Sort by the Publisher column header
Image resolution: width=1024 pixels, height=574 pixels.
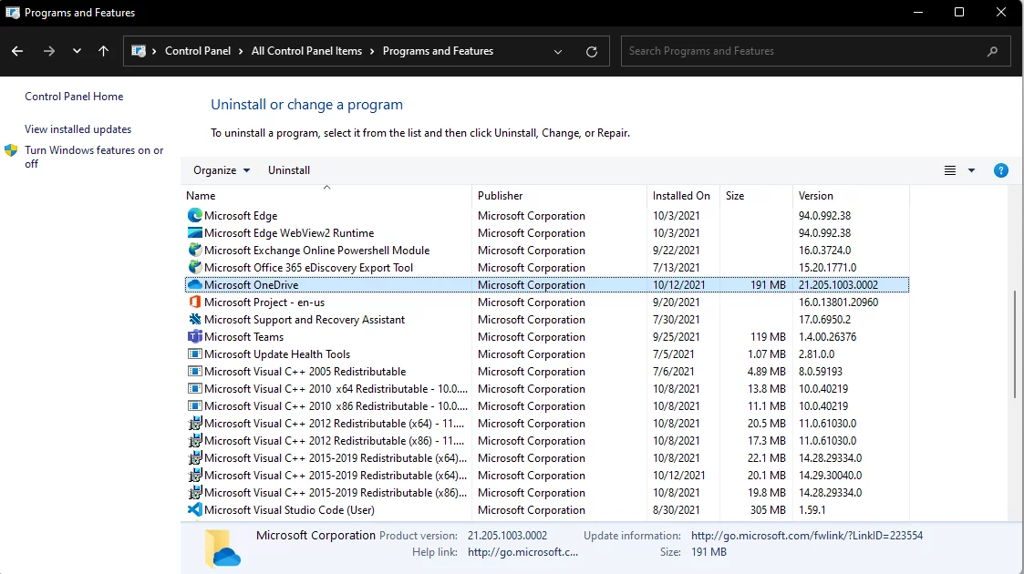coord(559,196)
